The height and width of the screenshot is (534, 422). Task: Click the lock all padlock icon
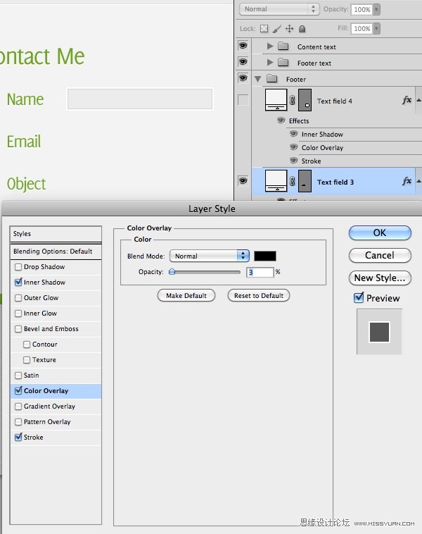point(302,29)
